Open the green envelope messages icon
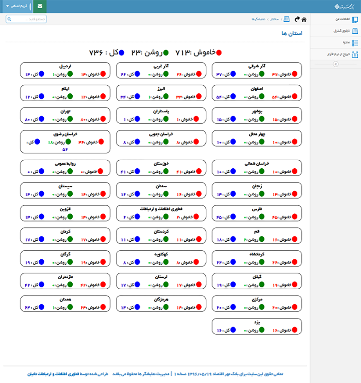Screen dimensions: 361x383 click(40, 6)
